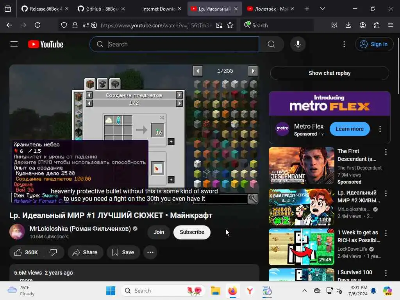This screenshot has height=300, width=400.
Task: Click the browser address bar URL
Action: click(x=156, y=25)
